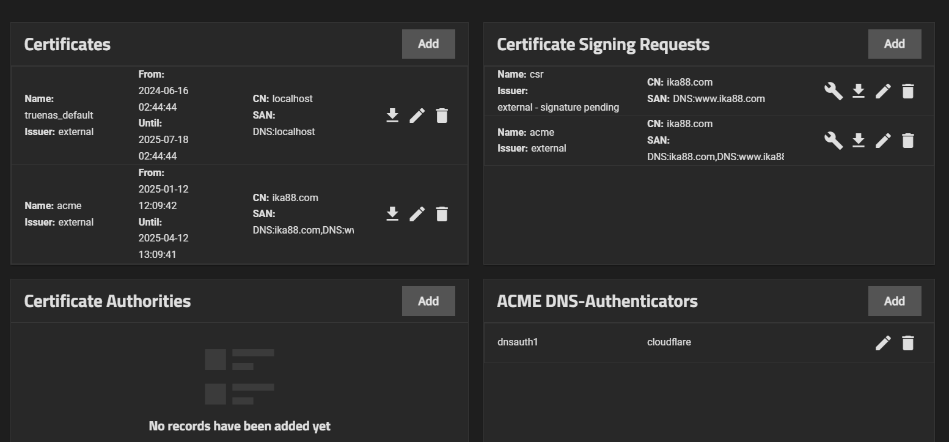Download the acme signing request
This screenshot has height=442, width=949.
tap(859, 141)
